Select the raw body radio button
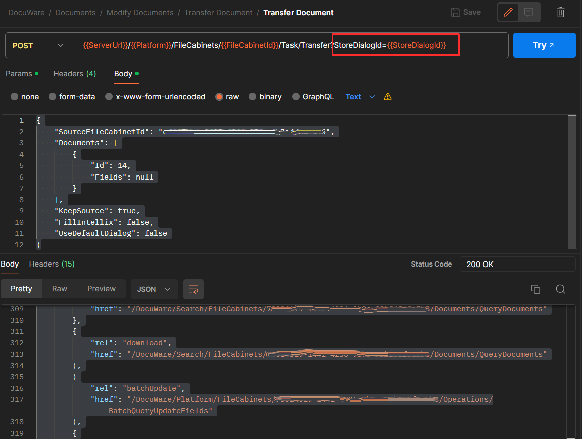Image resolution: width=582 pixels, height=439 pixels. tap(219, 97)
